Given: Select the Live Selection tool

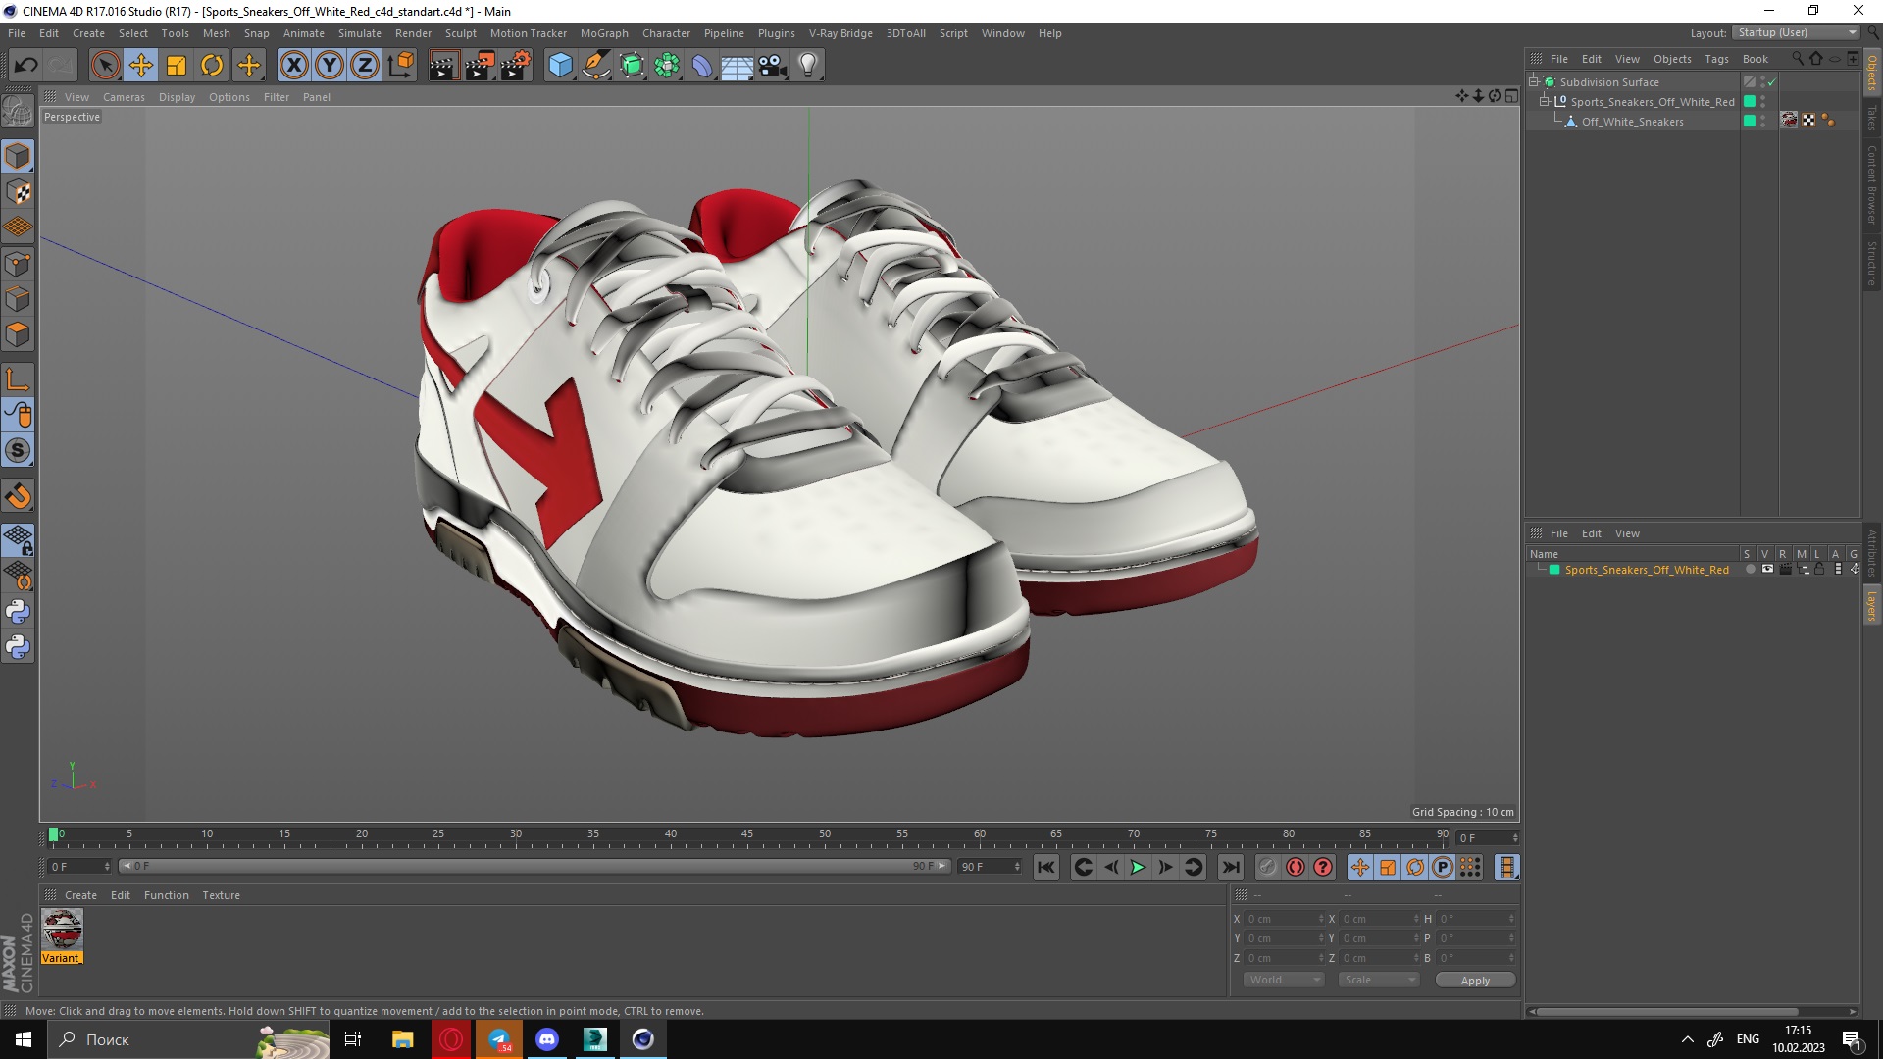Looking at the screenshot, I should 105,66.
